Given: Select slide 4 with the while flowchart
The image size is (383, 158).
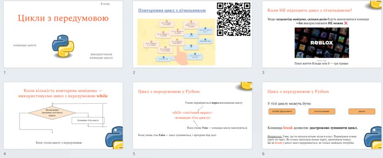Looking at the screenshot, I should pos(63,115).
